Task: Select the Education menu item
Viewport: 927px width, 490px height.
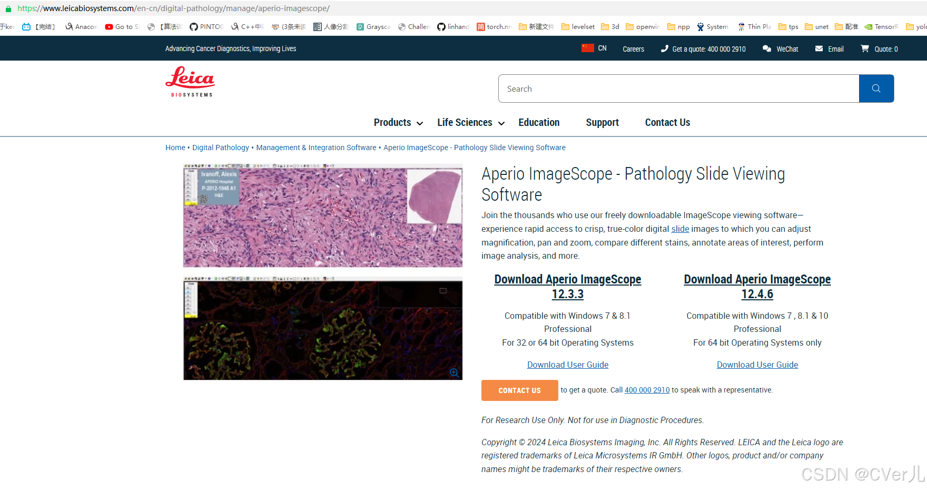Action: 539,122
